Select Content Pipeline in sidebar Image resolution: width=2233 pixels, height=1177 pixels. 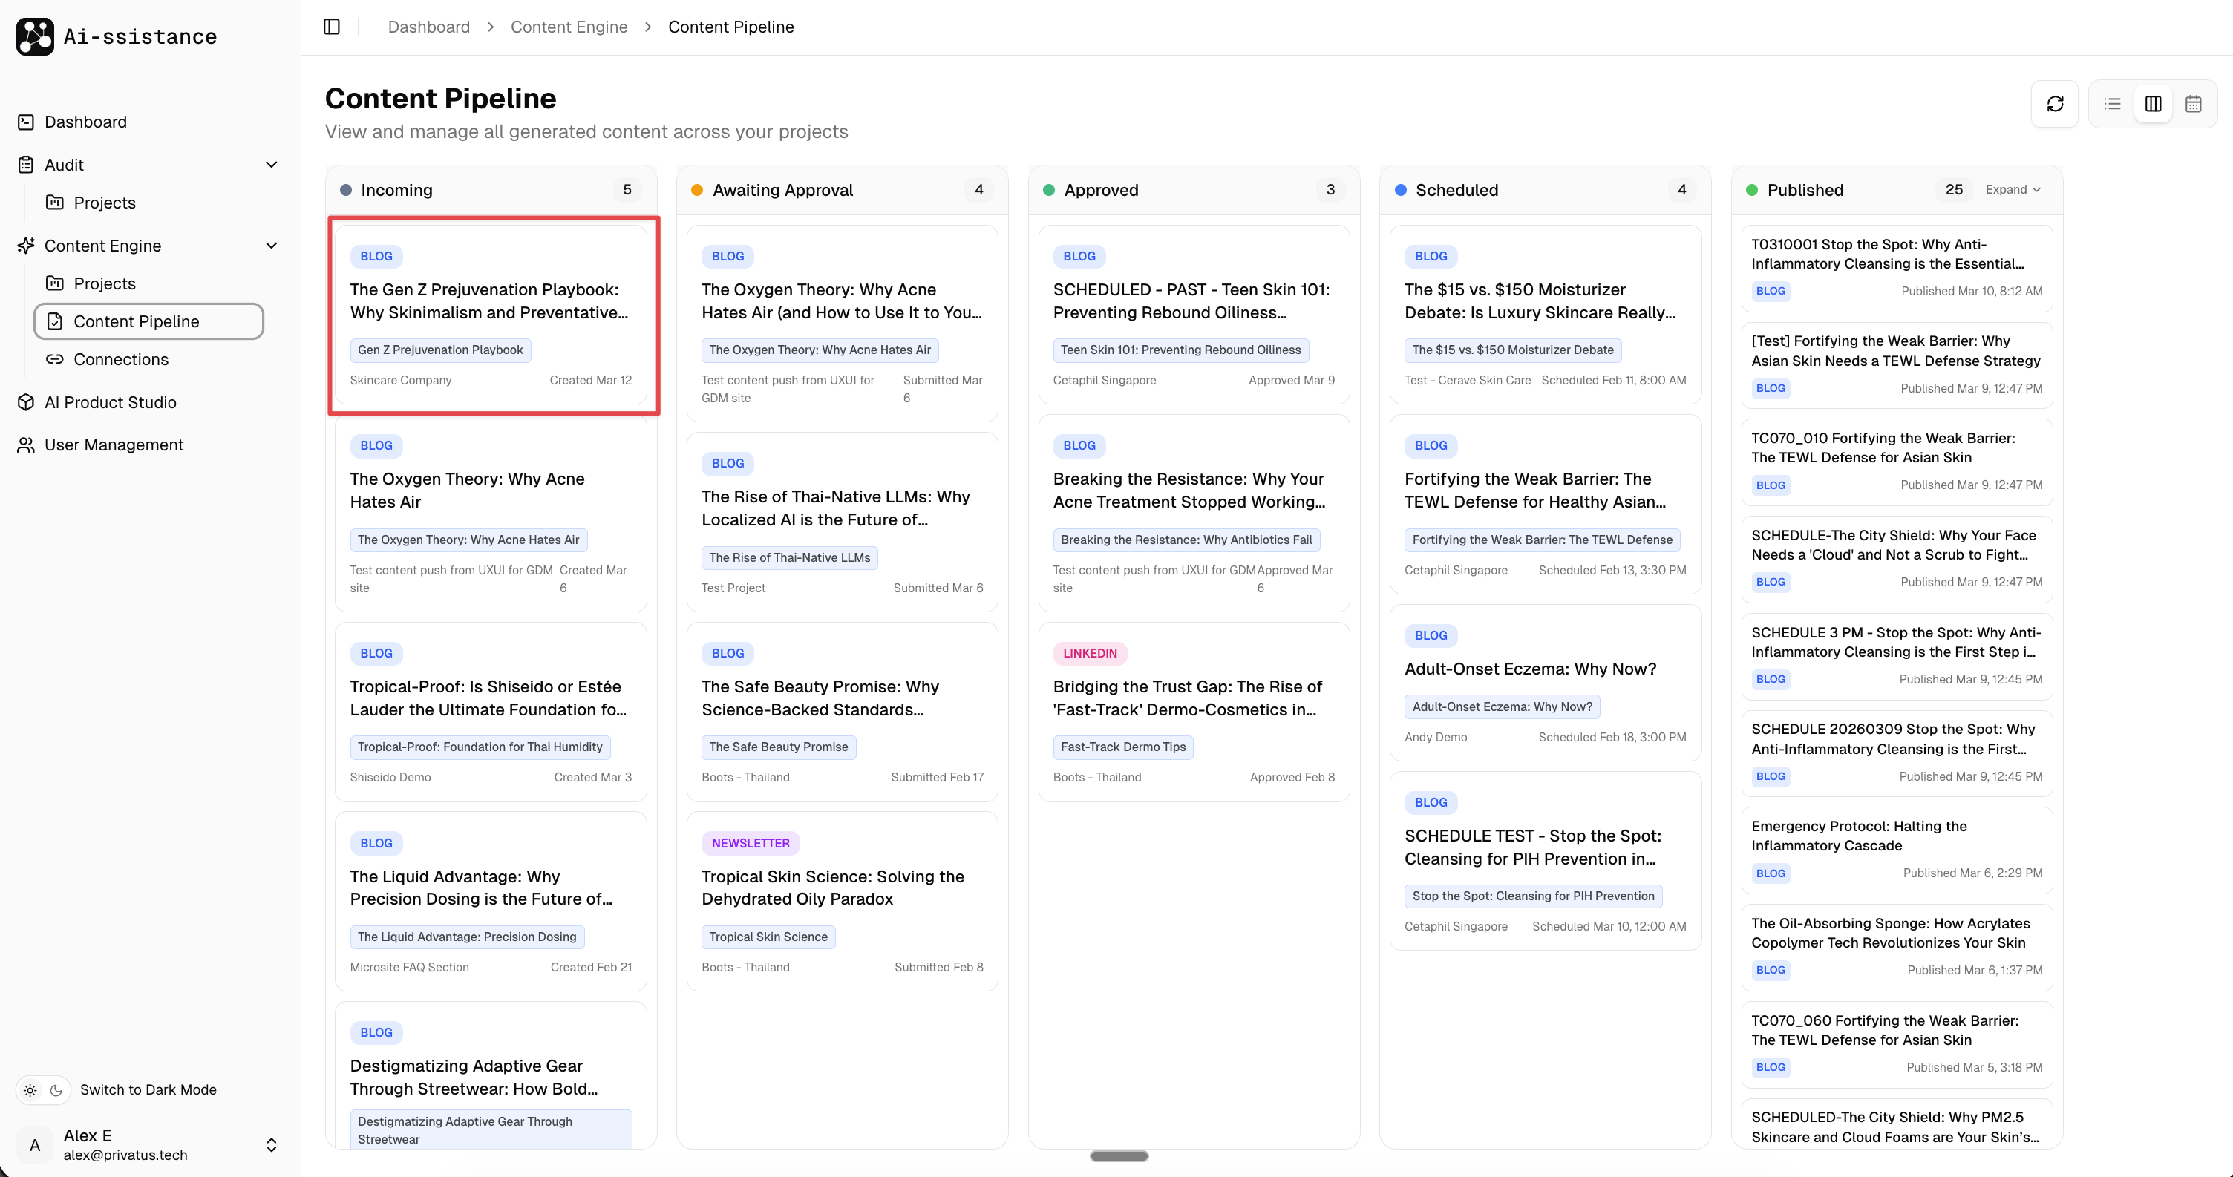click(135, 321)
